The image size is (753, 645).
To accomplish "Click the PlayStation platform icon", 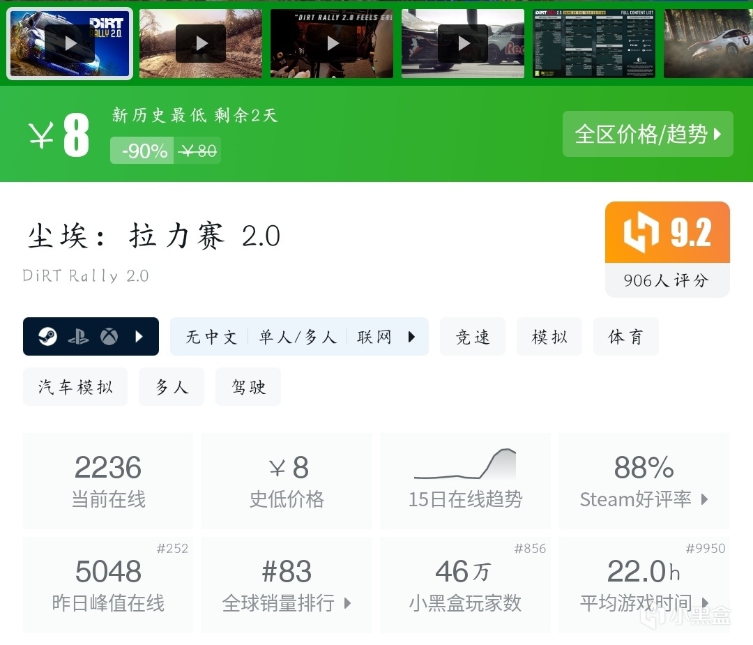I will pos(78,337).
